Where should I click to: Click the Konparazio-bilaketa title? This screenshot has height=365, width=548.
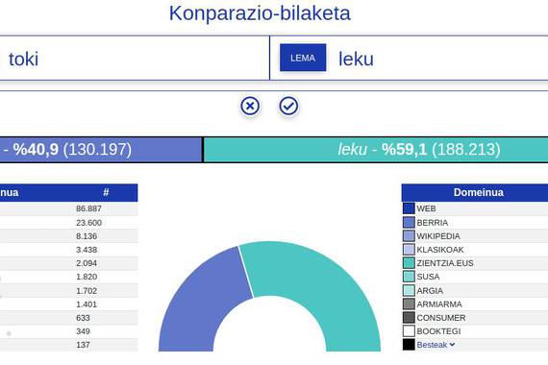pos(260,13)
